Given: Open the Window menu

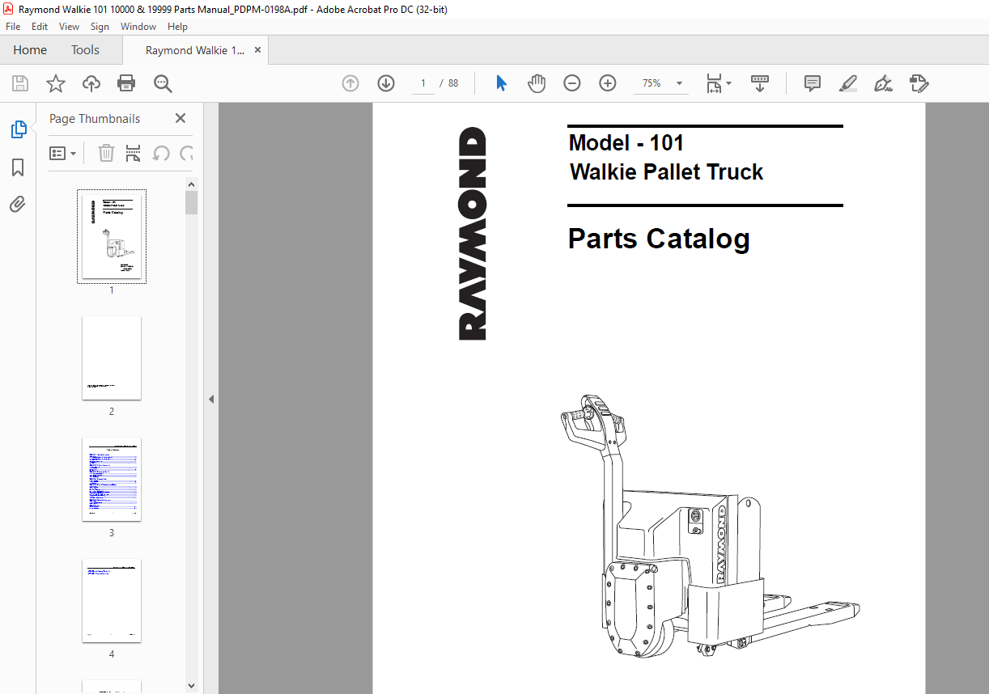Looking at the screenshot, I should pyautogui.click(x=138, y=27).
